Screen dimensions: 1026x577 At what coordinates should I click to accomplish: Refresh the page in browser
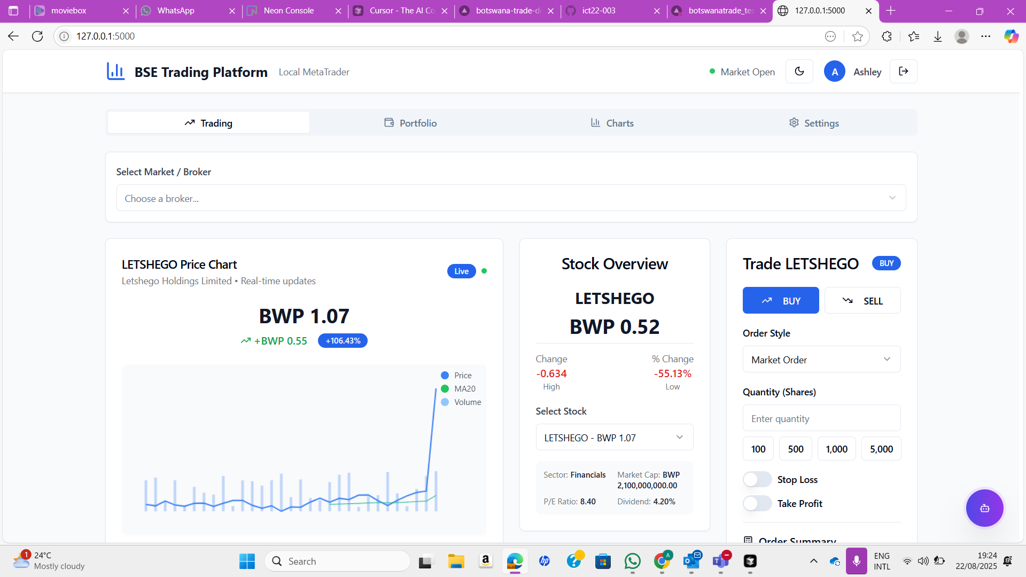click(37, 36)
